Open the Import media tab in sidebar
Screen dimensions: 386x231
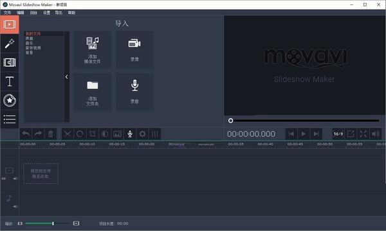(x=10, y=24)
